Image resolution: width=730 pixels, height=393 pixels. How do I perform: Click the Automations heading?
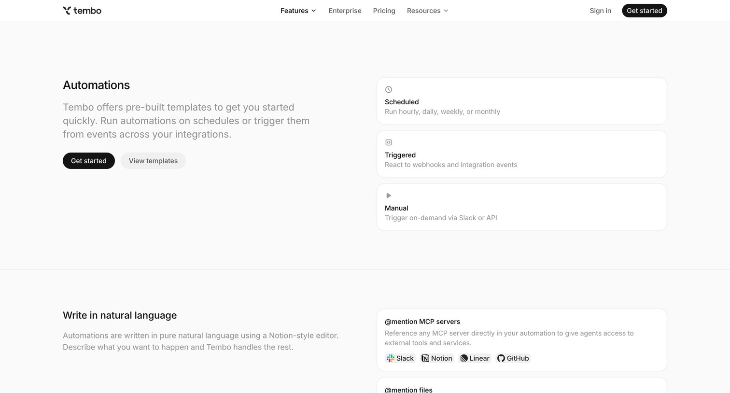click(97, 85)
